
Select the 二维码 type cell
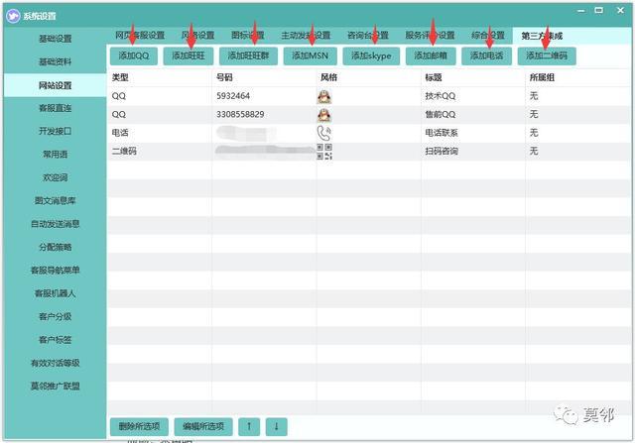tap(160, 152)
